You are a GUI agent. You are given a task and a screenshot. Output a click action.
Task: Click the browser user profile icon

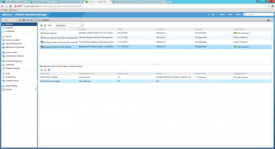click(x=258, y=1)
